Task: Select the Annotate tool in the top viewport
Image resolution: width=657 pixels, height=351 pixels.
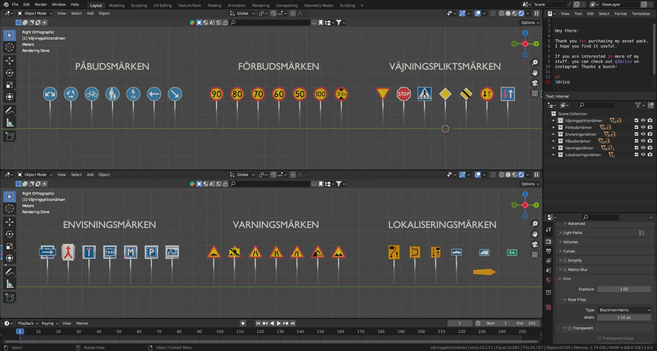Action: [9, 110]
